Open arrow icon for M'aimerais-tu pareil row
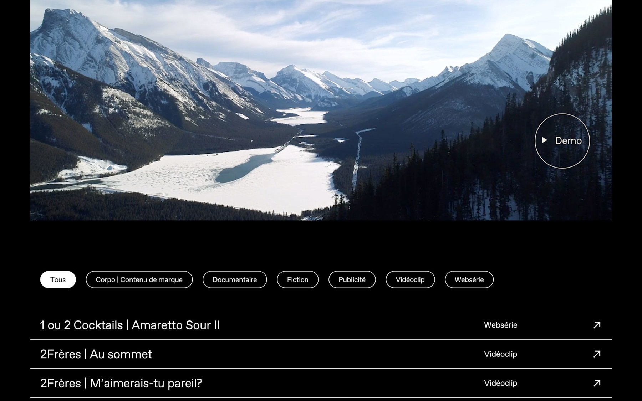The width and height of the screenshot is (642, 401). point(597,383)
